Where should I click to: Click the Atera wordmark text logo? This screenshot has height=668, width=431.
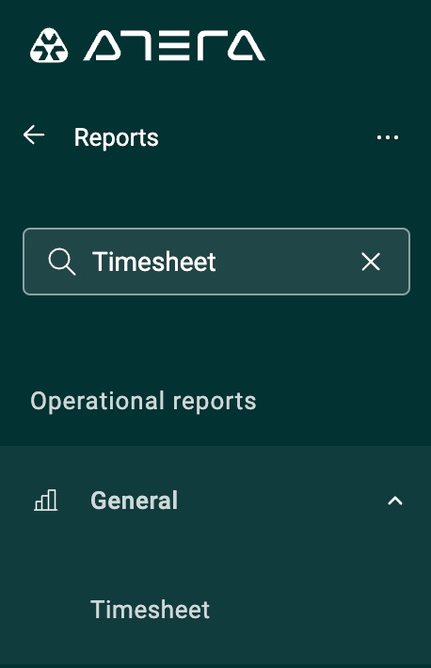(x=174, y=45)
